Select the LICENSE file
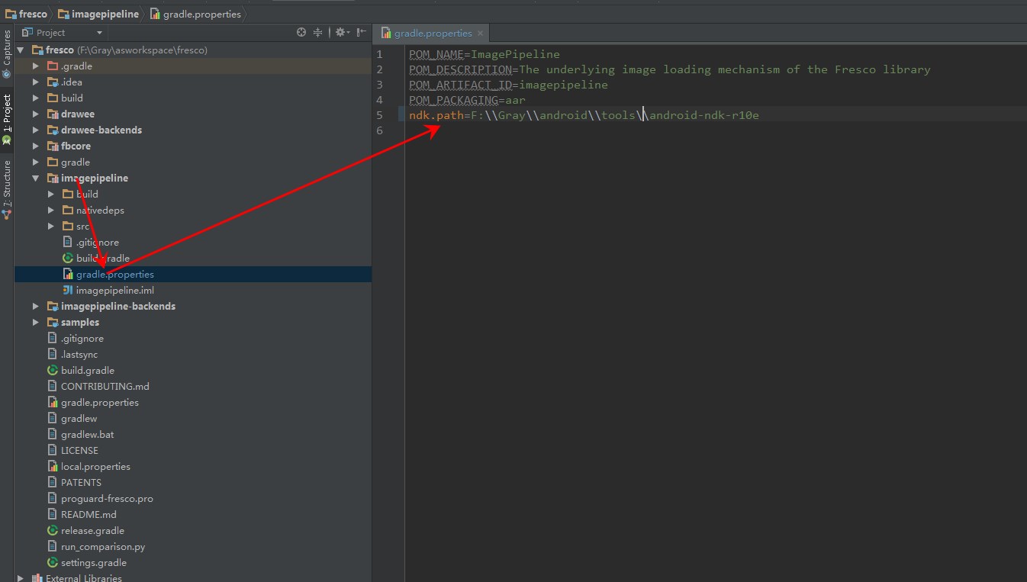The width and height of the screenshot is (1027, 582). 79,451
